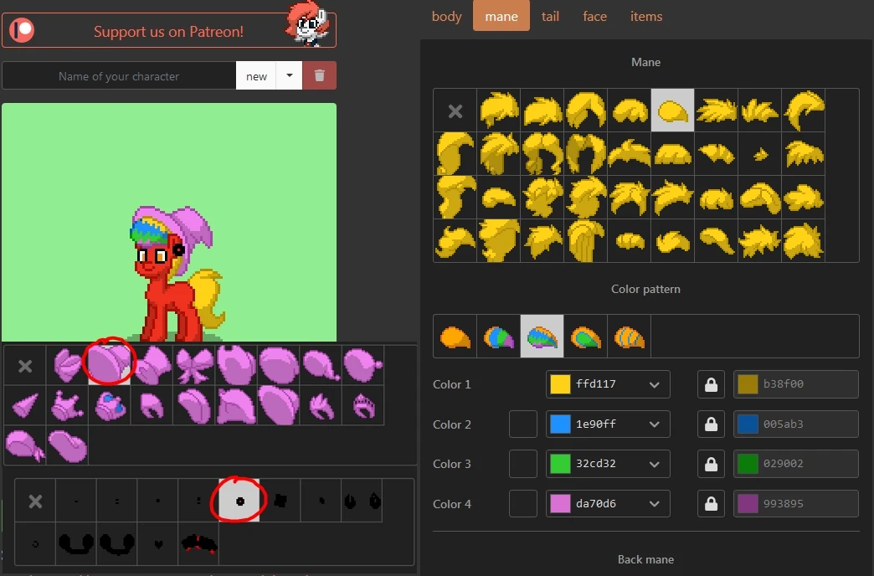This screenshot has width=874, height=576.
Task: Toggle the Color 4 outline lock
Action: click(712, 503)
